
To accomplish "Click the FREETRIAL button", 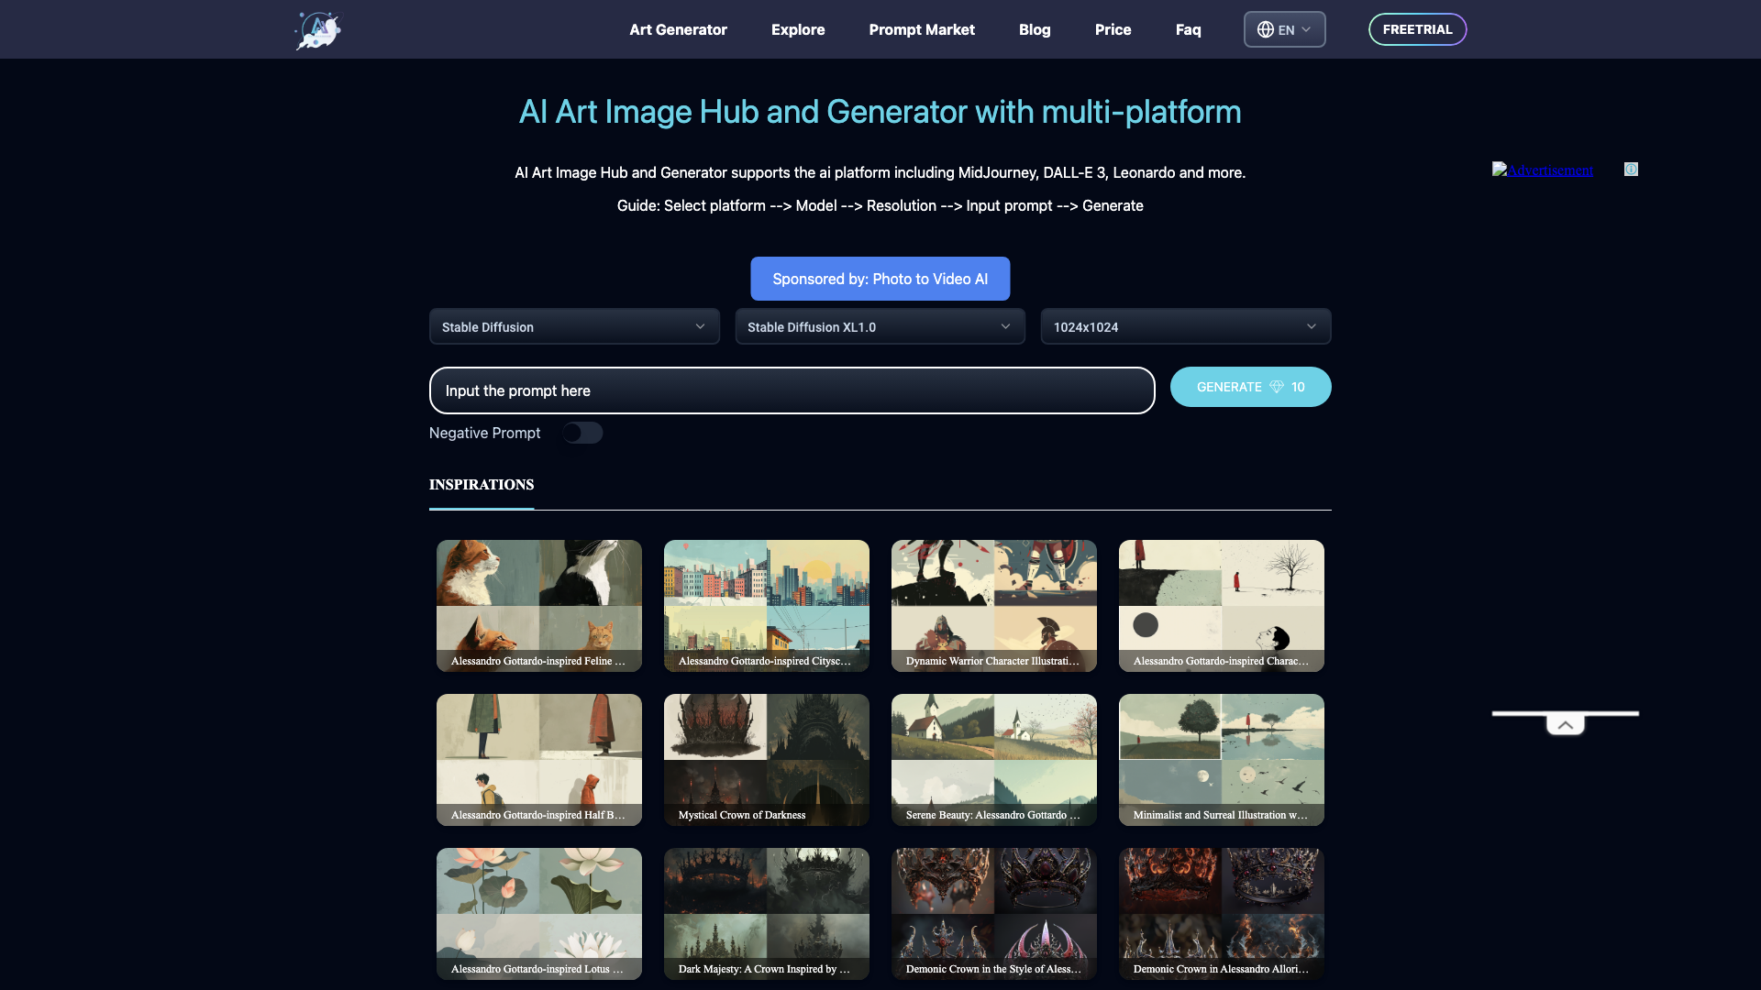I will [1417, 29].
